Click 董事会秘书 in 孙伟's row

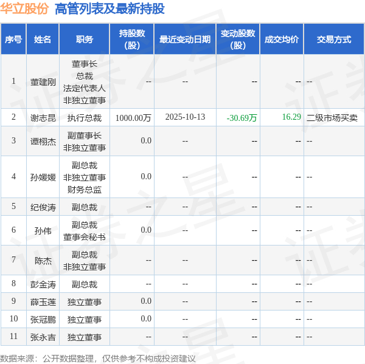[85, 237]
